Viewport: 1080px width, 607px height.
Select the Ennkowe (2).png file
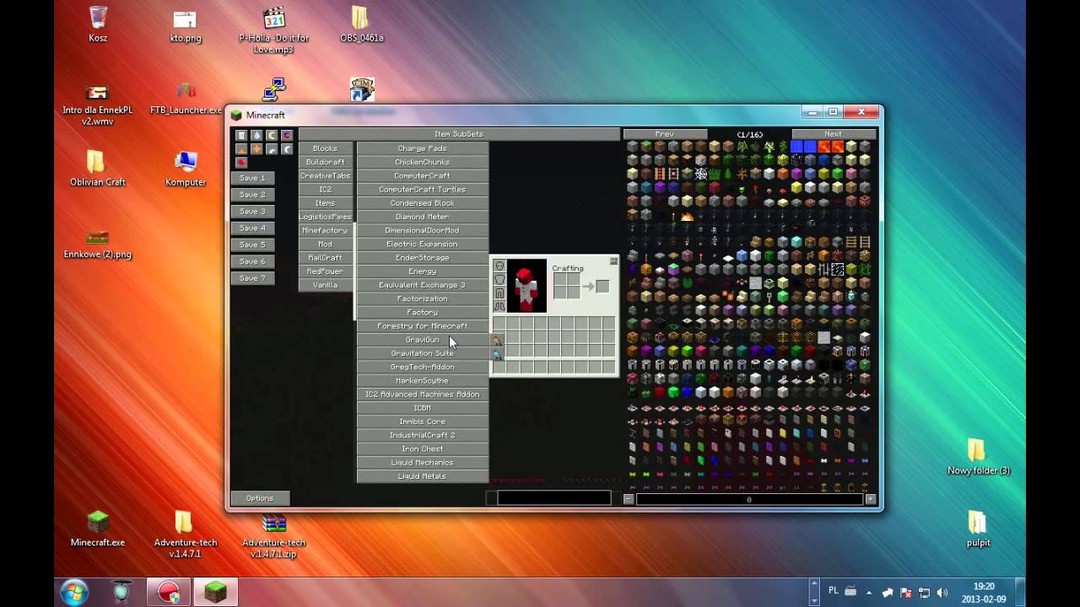click(x=98, y=243)
